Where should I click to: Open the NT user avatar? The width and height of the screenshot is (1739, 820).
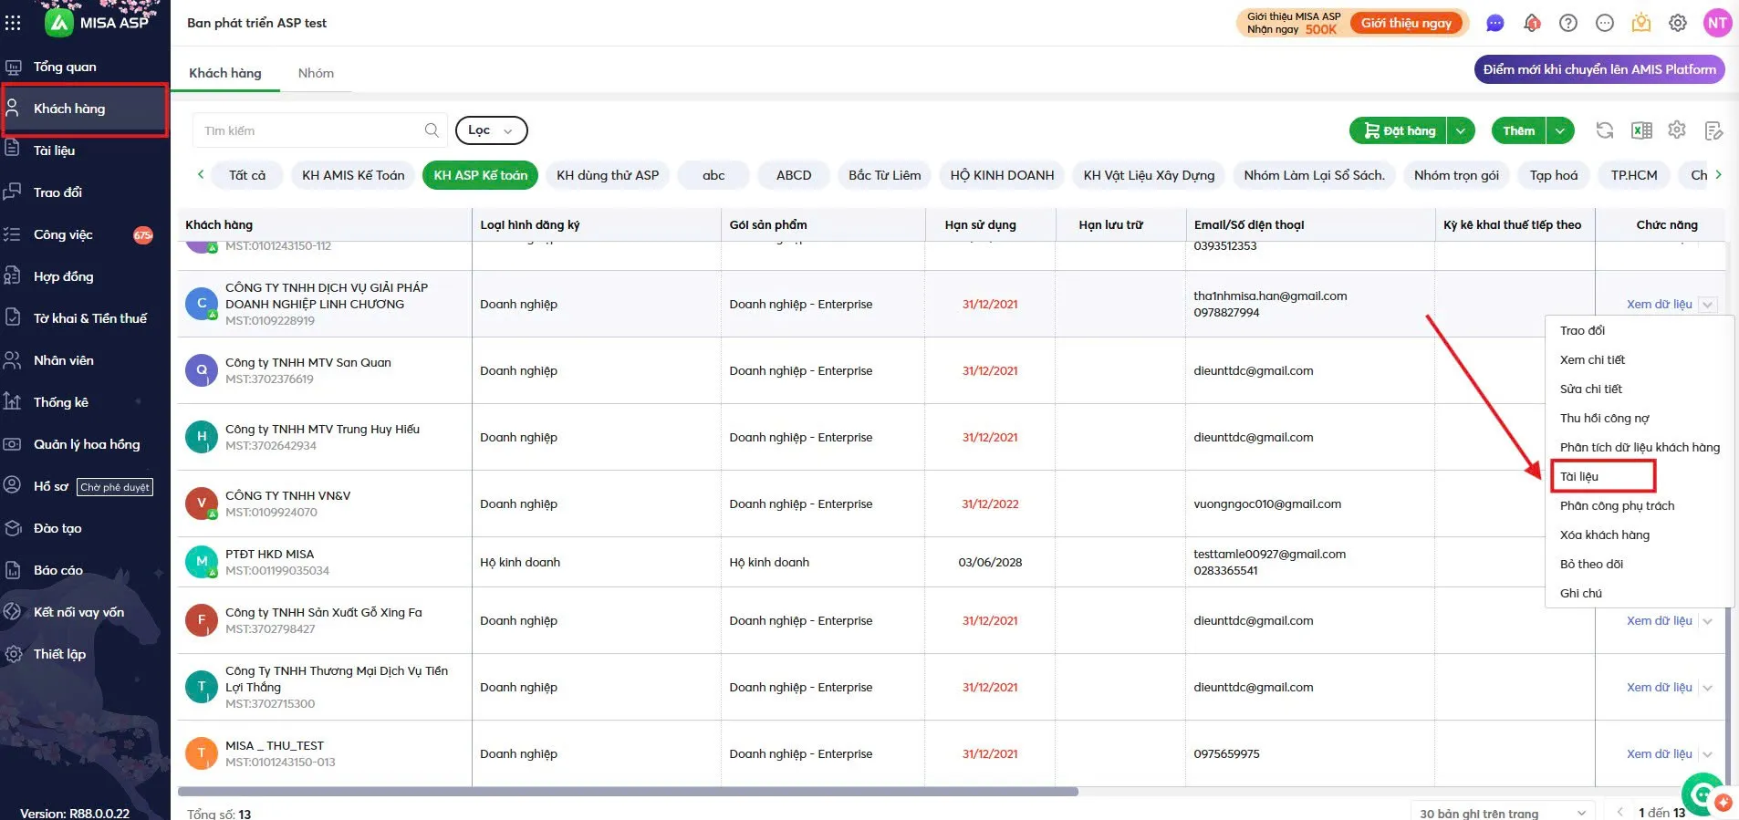coord(1717,23)
